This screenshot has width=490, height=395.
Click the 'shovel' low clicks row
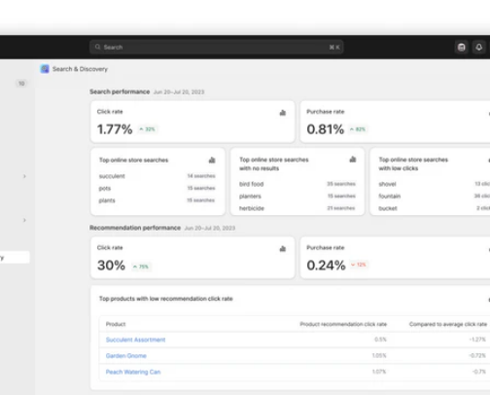point(435,184)
